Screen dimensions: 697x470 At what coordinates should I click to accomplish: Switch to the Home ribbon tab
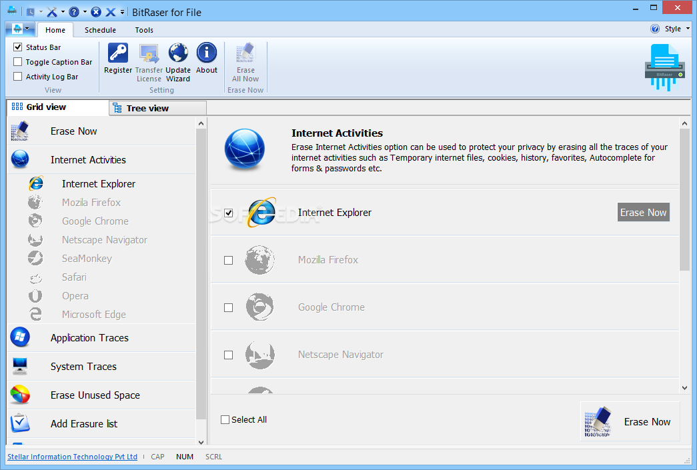(55, 30)
